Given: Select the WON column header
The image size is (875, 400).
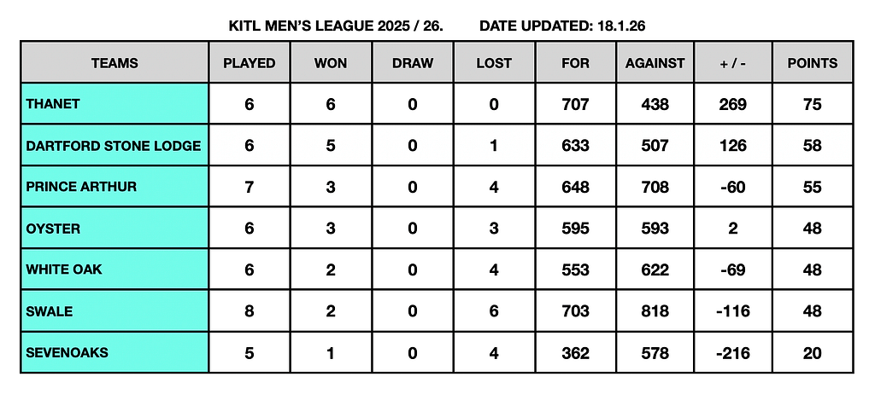Looking at the screenshot, I should tap(331, 63).
